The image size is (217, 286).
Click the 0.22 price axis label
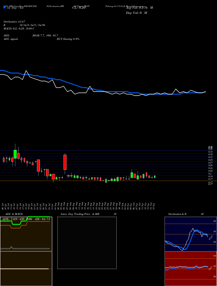pos(210,171)
